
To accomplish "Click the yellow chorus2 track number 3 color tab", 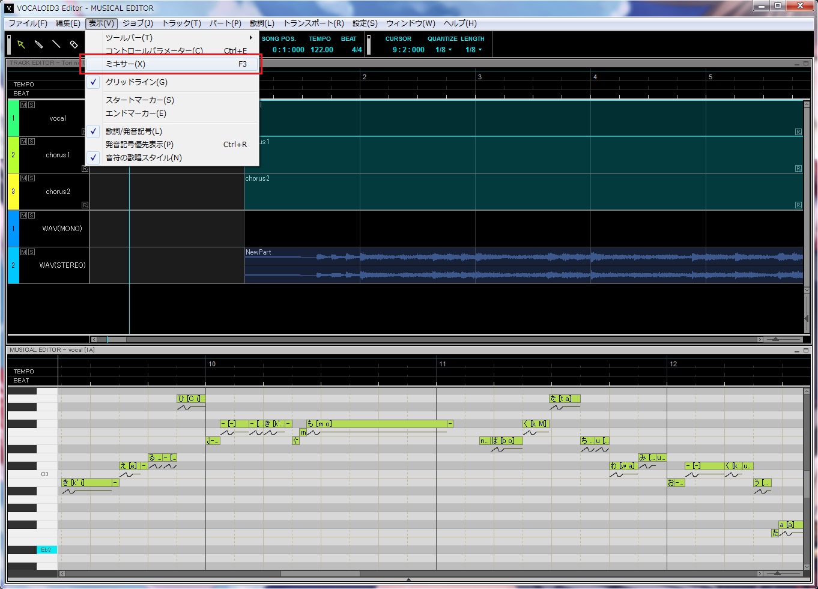I will click(x=13, y=192).
